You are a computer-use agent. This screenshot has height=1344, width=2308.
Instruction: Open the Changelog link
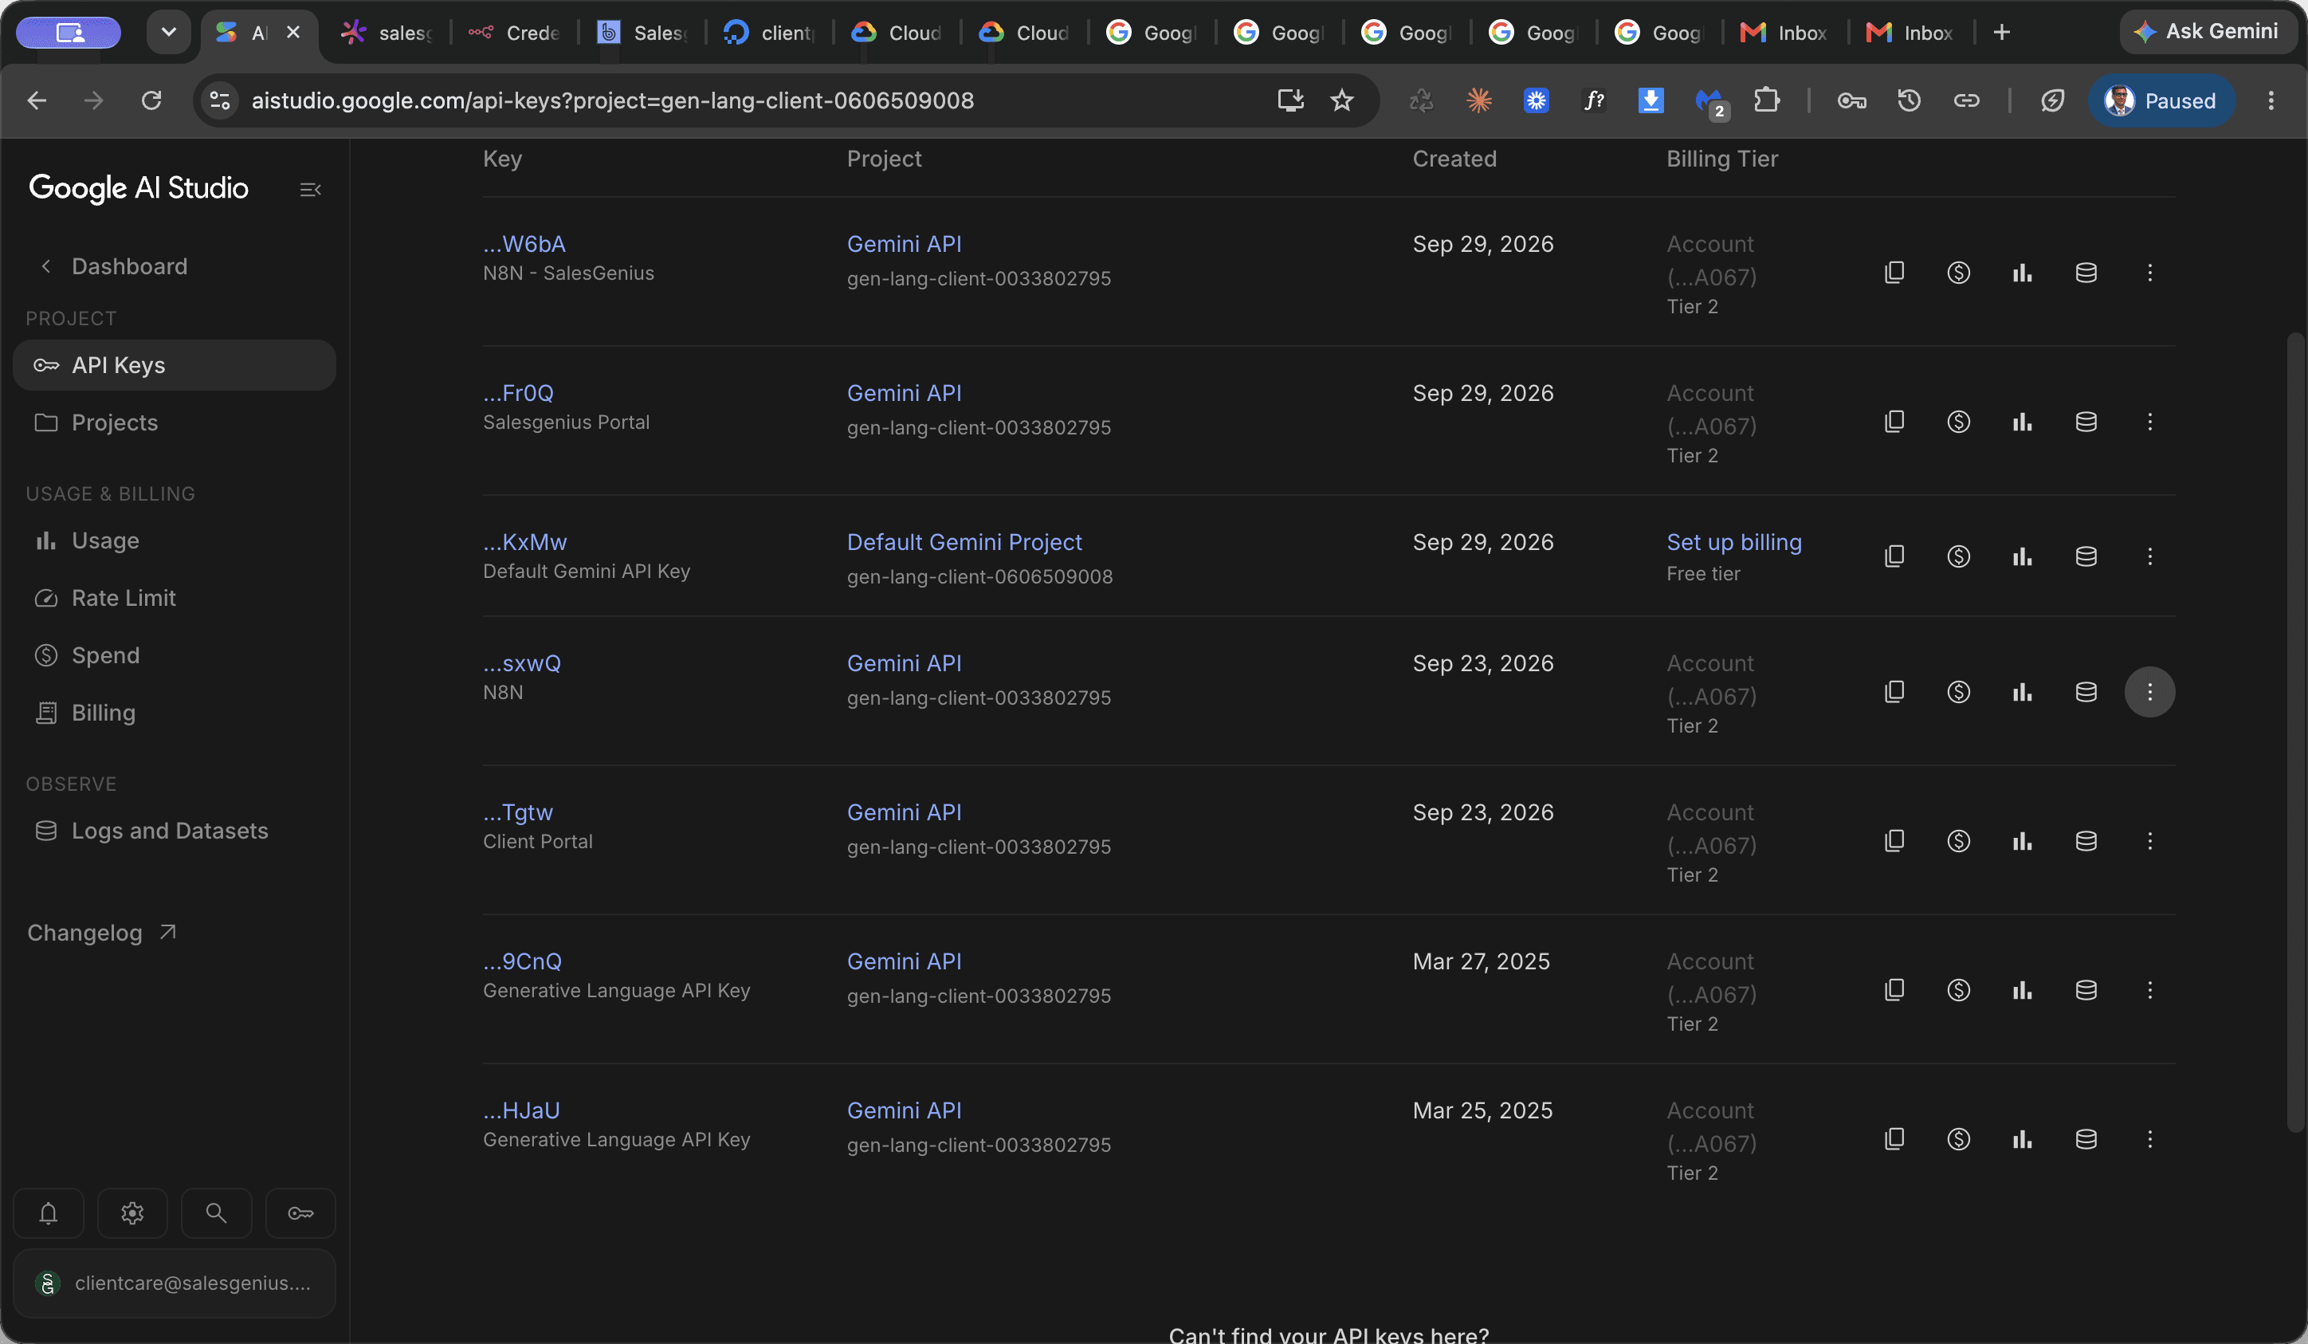click(x=102, y=933)
